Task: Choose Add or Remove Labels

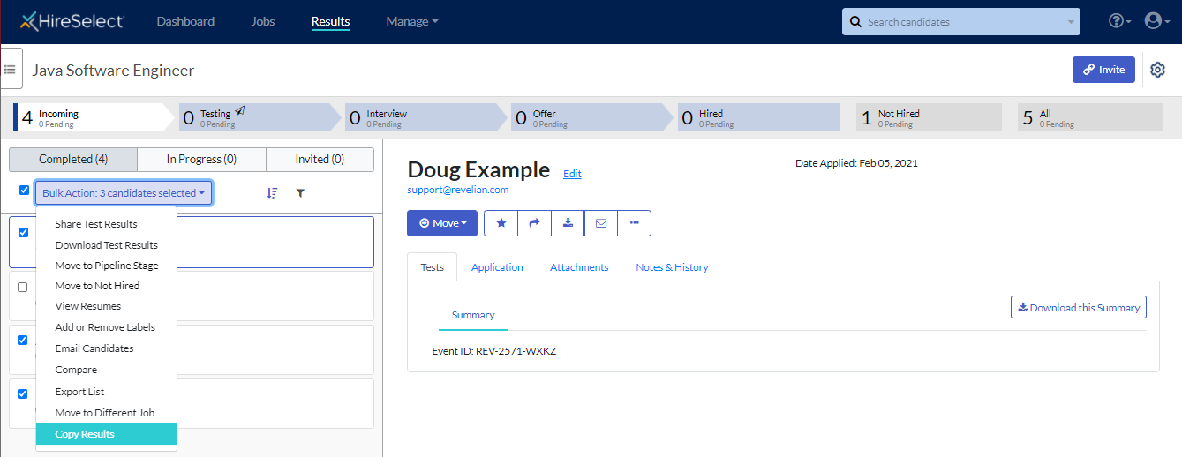Action: tap(106, 327)
